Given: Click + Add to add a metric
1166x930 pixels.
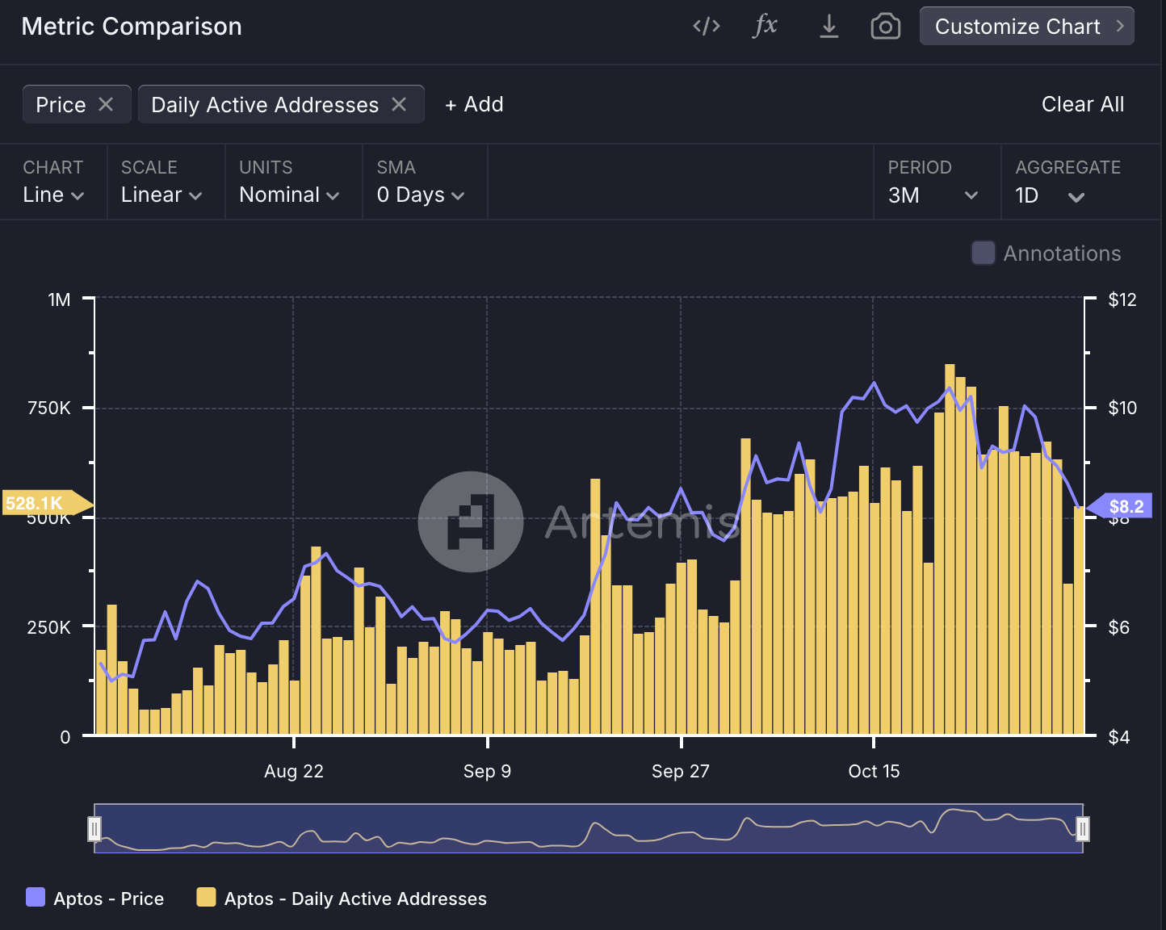Looking at the screenshot, I should click(474, 103).
